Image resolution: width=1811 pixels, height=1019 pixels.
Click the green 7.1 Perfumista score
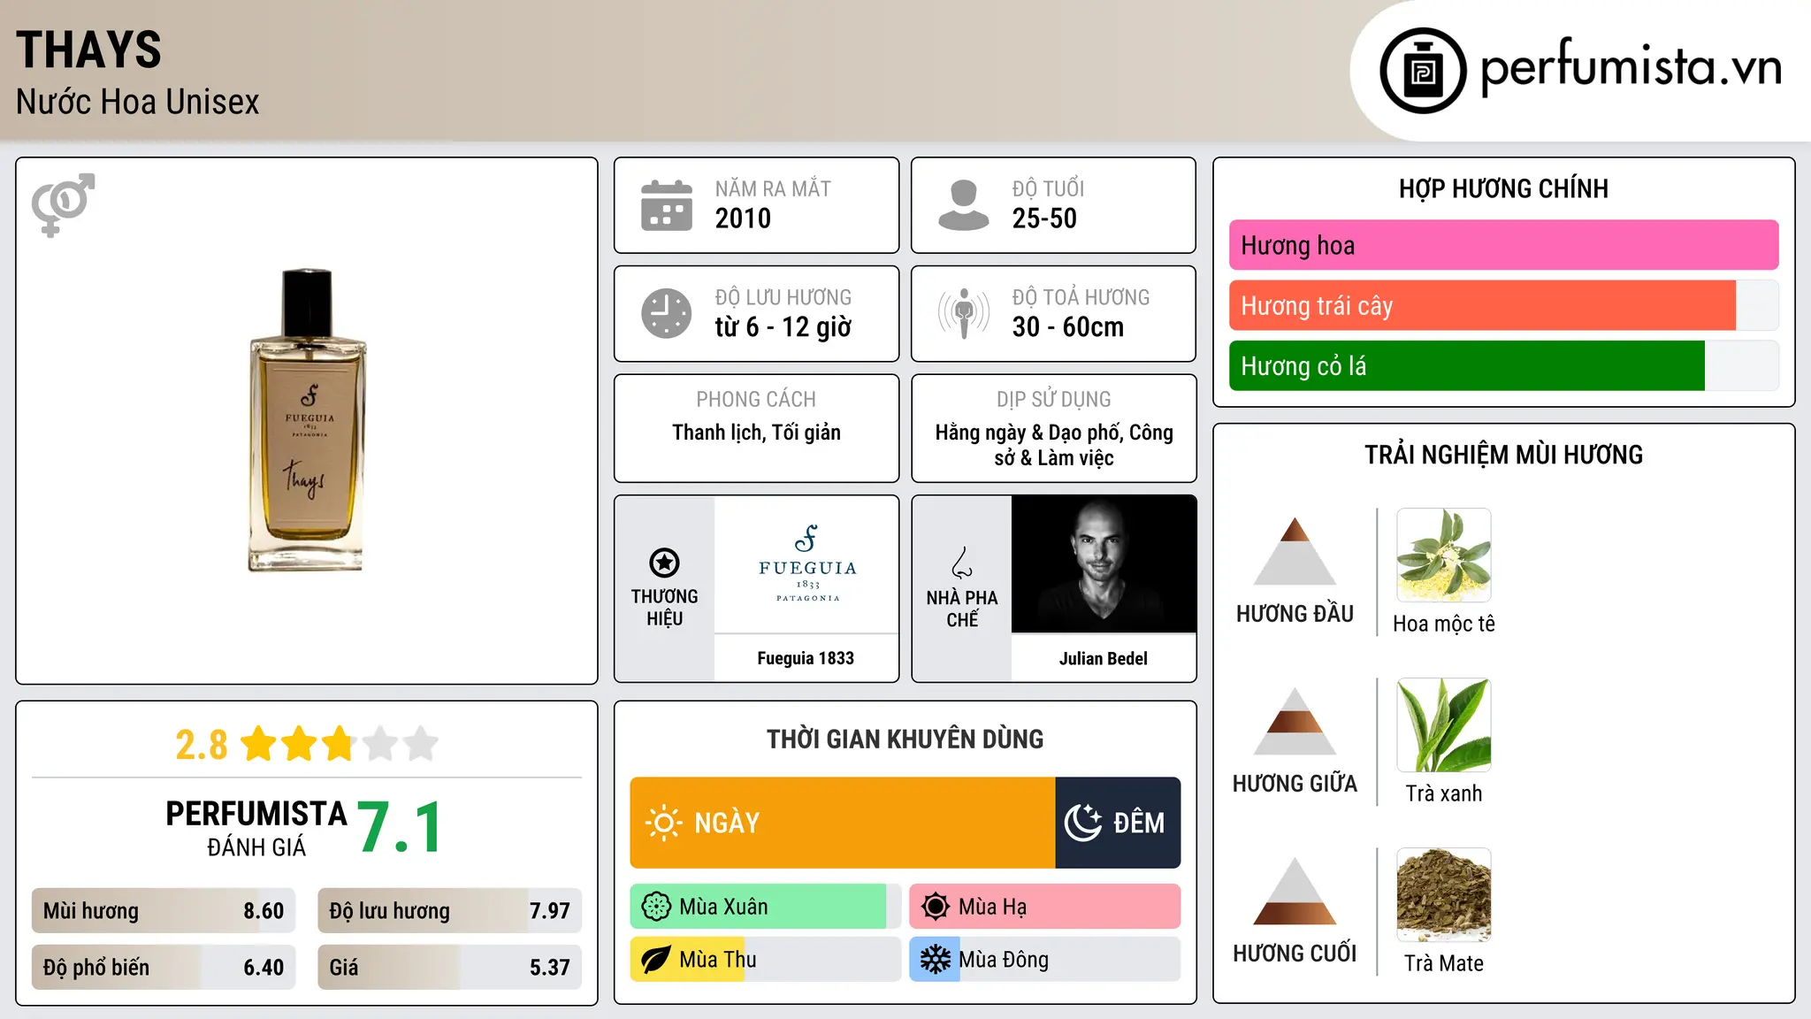(x=400, y=828)
